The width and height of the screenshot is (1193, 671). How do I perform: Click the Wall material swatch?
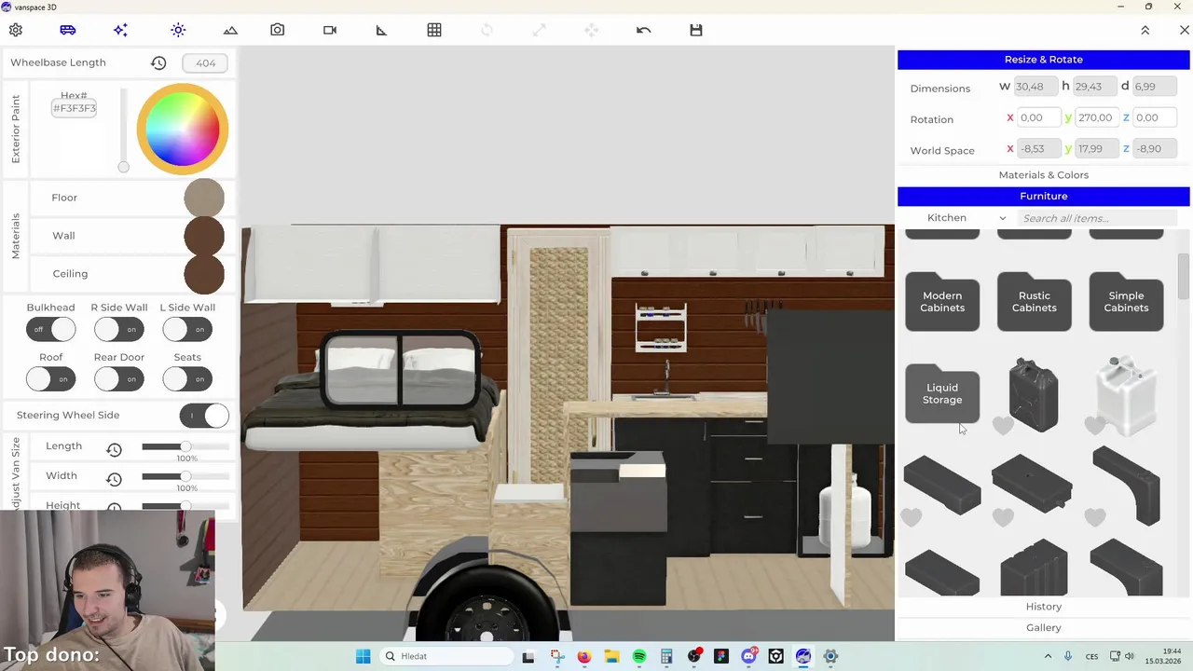click(204, 236)
